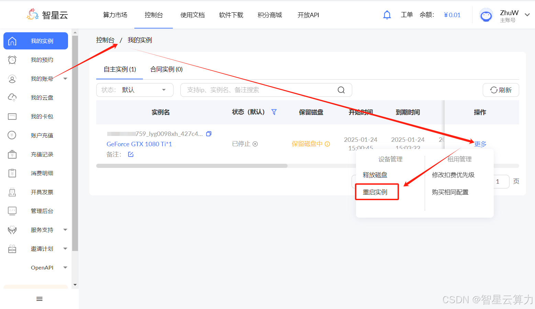
Task: Click the 我的实例 home icon in the sidebar
Action: coord(12,41)
